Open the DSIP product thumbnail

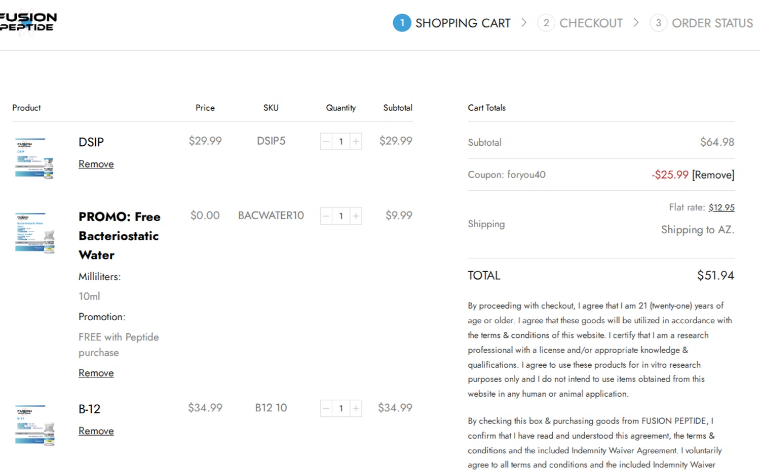(34, 158)
